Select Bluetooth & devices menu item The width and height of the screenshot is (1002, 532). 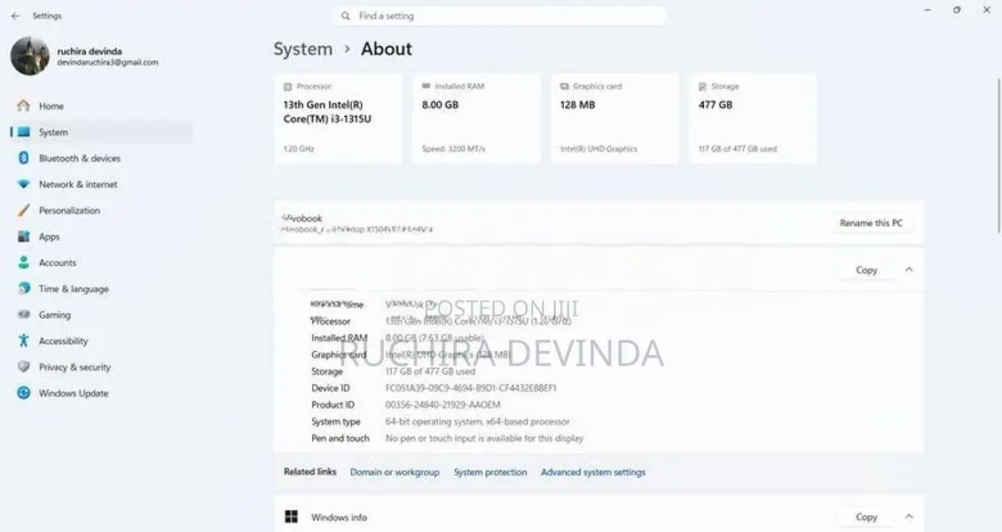102,159
